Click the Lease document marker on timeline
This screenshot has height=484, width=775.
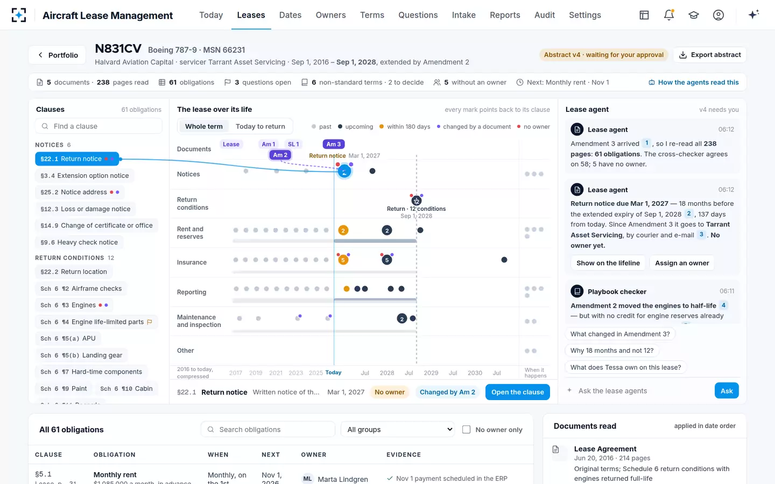(231, 144)
